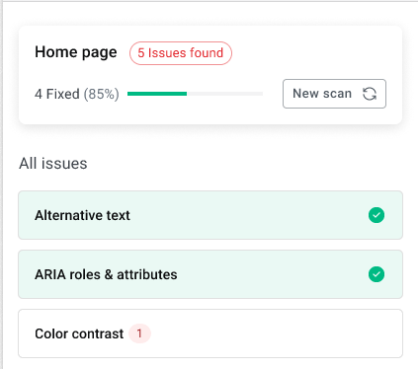
Task: Expand the Color contrast issue row
Action: 210,333
